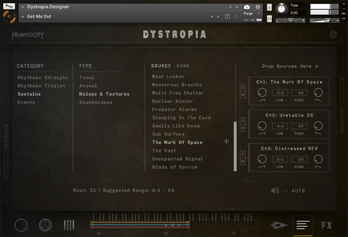Screen dimensions: 348x237
Task: Switch to the BANK tab
Action: coord(183,66)
